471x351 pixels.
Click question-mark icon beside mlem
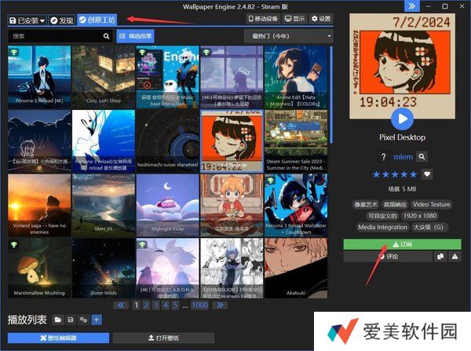tap(383, 157)
